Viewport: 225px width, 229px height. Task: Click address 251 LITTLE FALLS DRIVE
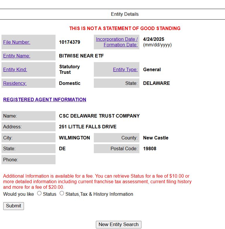[x=88, y=127]
